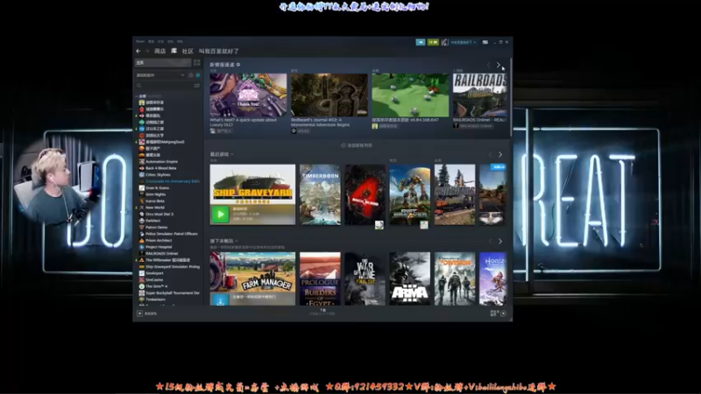
Task: Open the 社区 (Community) tab
Action: [x=188, y=52]
